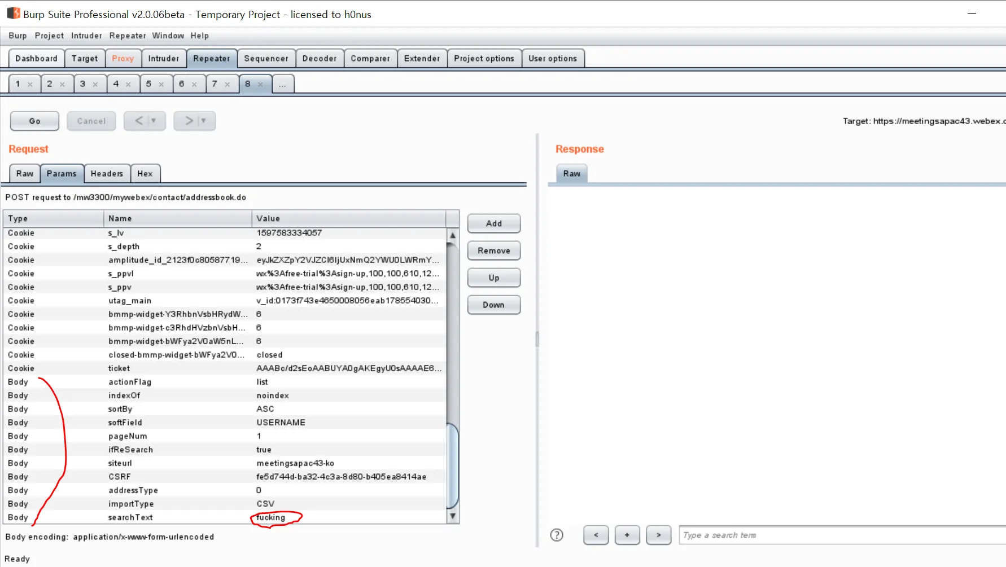Close Repeater tab 1

(x=30, y=85)
